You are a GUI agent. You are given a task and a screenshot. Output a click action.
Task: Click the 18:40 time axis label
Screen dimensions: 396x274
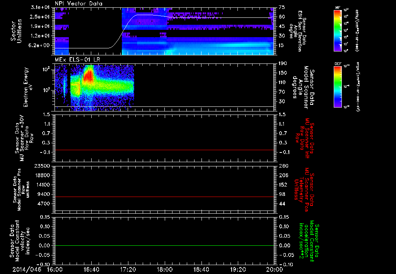[201, 270]
